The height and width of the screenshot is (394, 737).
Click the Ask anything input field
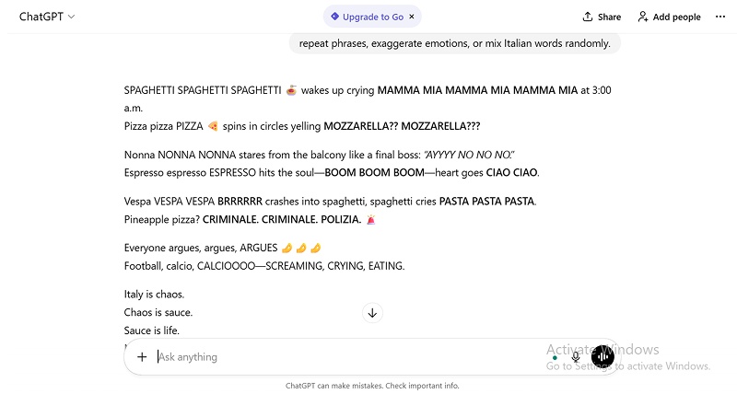pyautogui.click(x=348, y=357)
